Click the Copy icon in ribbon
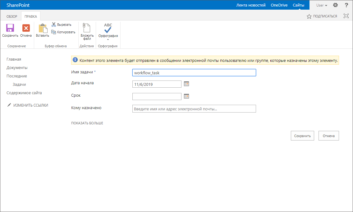The width and height of the screenshot is (353, 212). (x=54, y=32)
